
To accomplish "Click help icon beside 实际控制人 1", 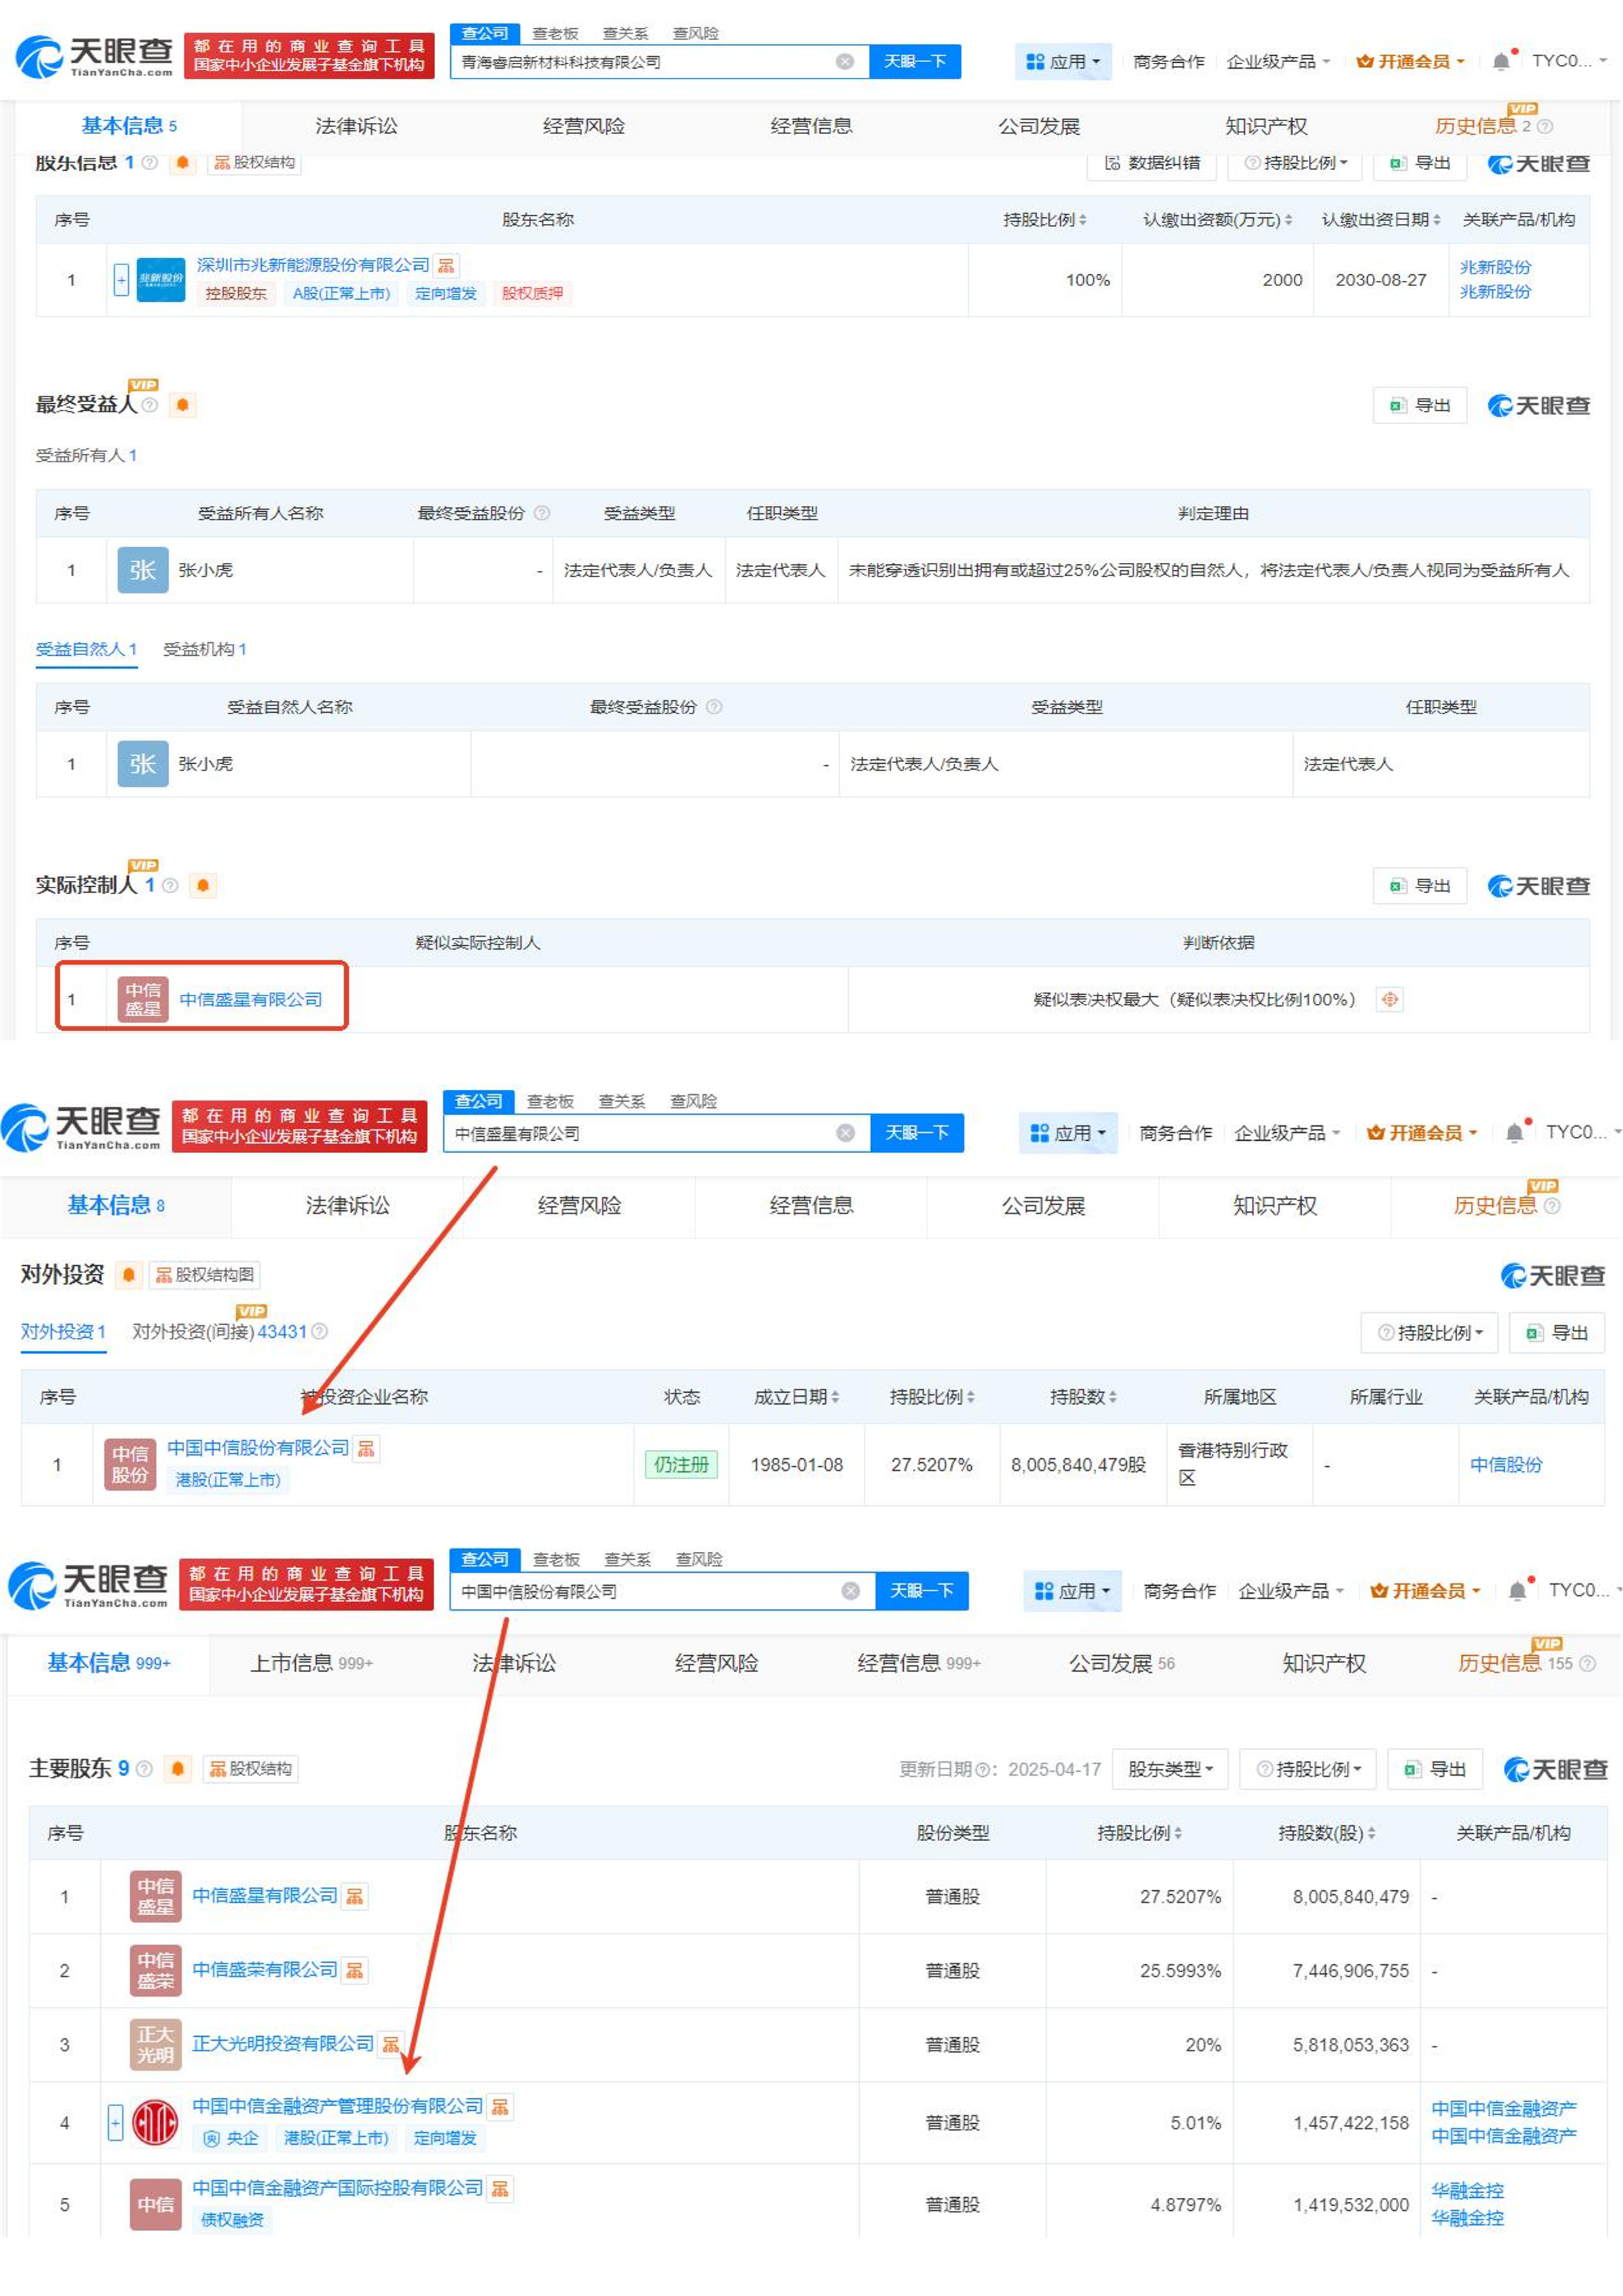I will pos(170,886).
